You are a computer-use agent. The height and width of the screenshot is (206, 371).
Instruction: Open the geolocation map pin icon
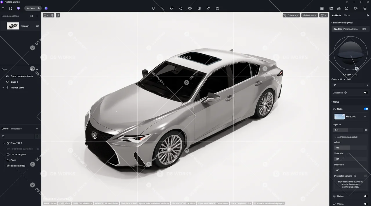pos(339,8)
